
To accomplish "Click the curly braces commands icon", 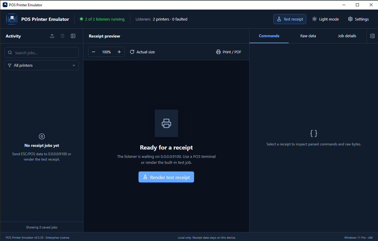I will coord(314,133).
